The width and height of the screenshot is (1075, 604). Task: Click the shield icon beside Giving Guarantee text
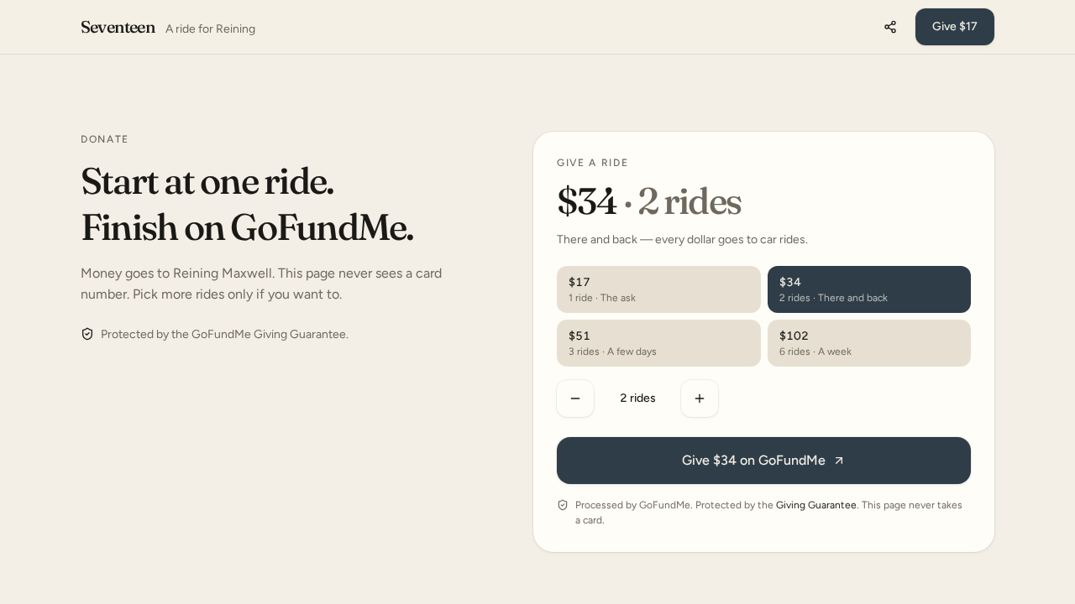pos(87,334)
